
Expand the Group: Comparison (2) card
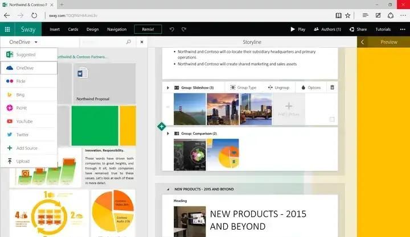(x=168, y=134)
